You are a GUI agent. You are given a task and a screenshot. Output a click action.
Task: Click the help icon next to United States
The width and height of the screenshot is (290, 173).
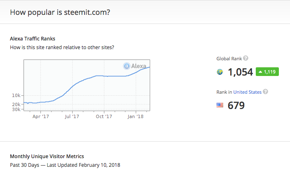coord(265,92)
